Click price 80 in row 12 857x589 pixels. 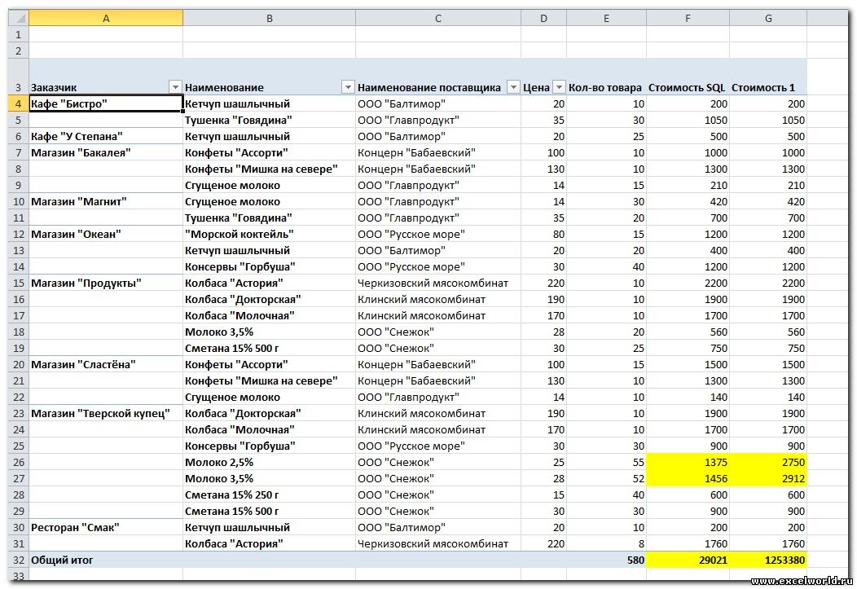[x=543, y=234]
